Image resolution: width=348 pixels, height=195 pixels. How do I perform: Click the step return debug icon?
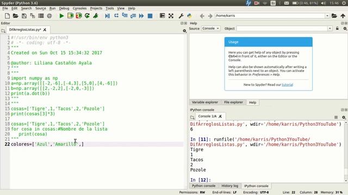tap(133, 16)
